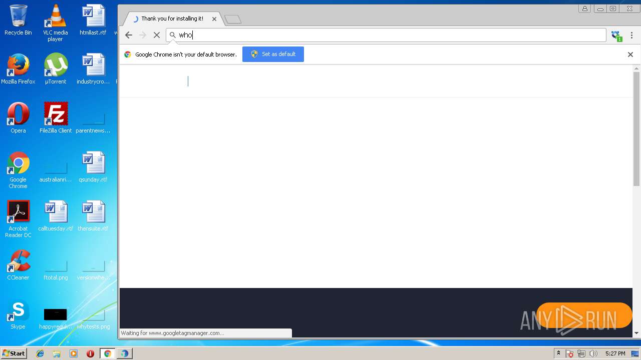Open Chrome three-dot menu

[x=631, y=35]
